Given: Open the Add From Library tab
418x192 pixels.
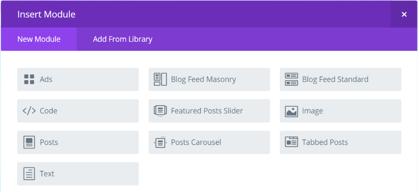Looking at the screenshot, I should [x=123, y=39].
